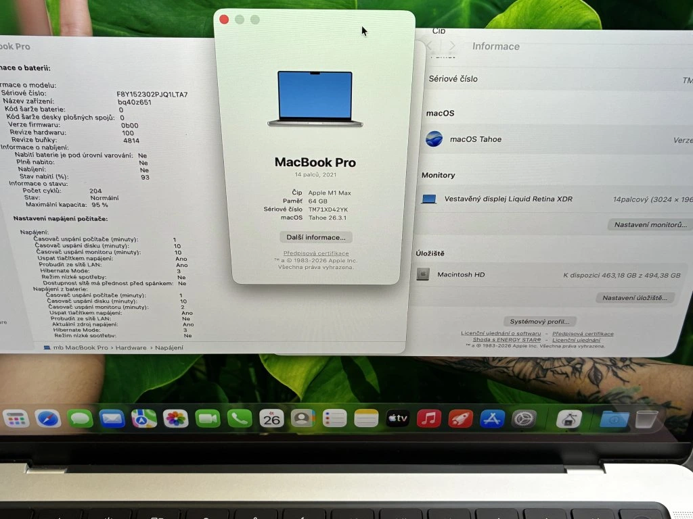Select Napájení in the path bar
Screen dimensions: 693x519
169,348
